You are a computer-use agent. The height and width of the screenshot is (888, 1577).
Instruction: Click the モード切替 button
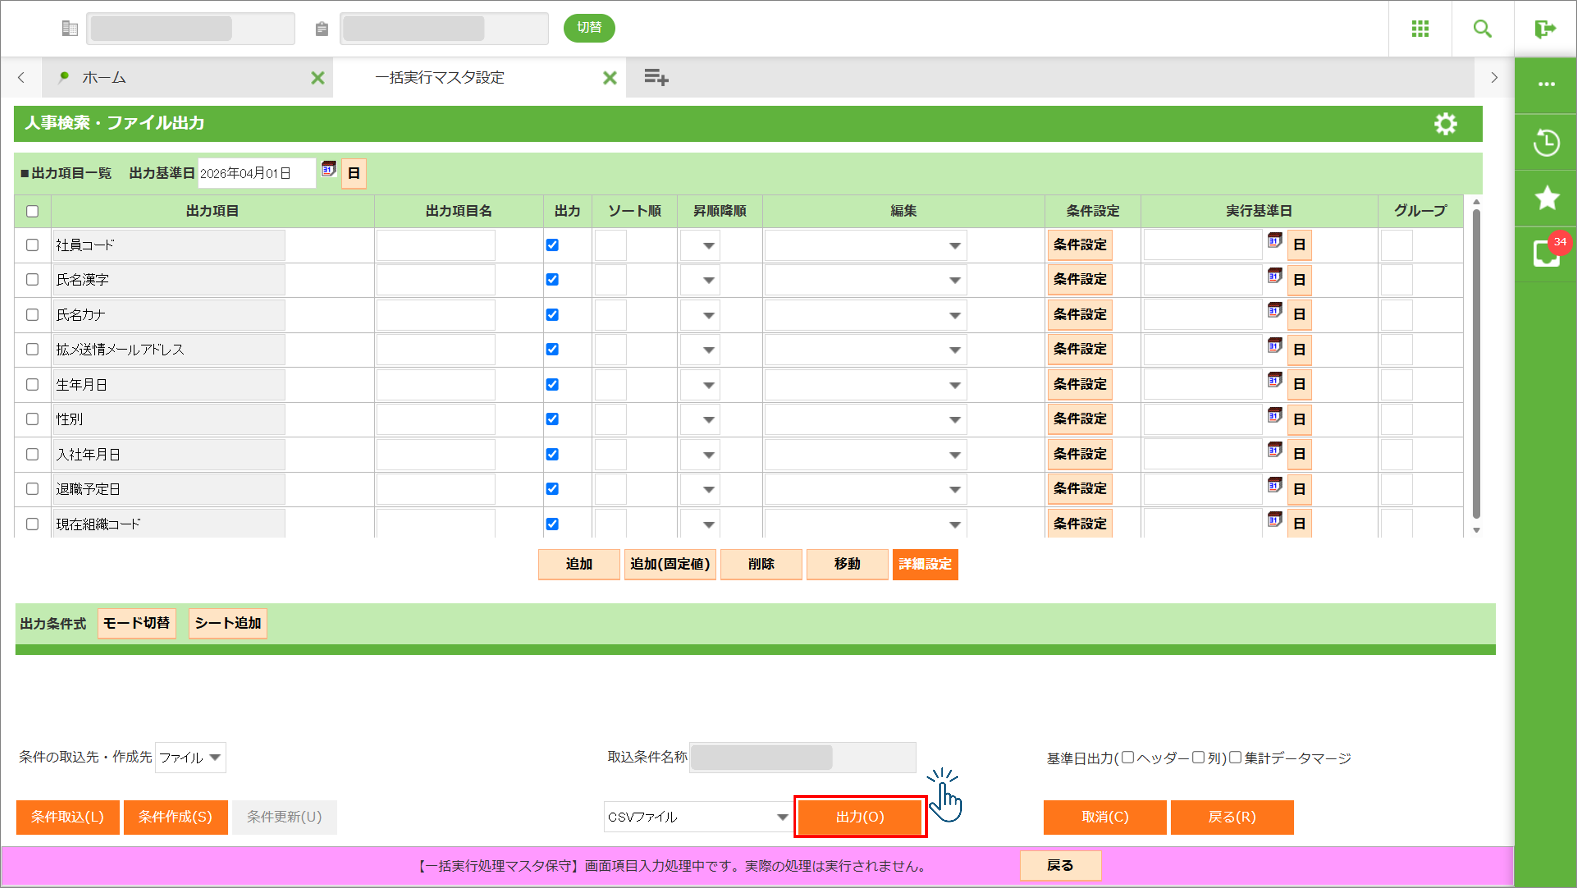tap(136, 623)
